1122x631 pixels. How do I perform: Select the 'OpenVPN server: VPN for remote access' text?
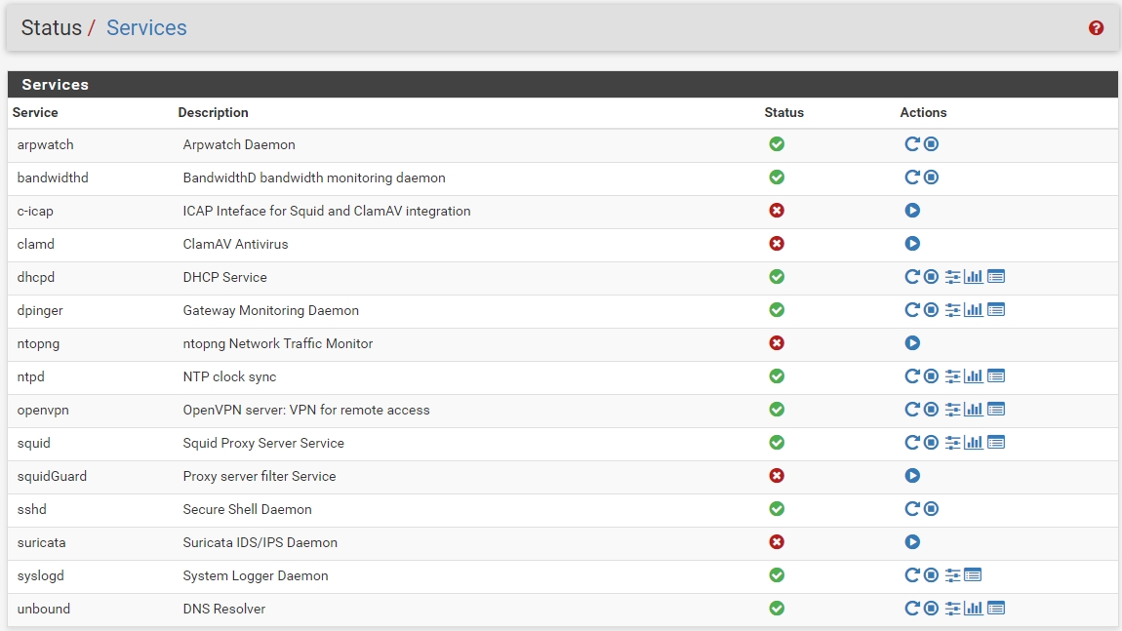pyautogui.click(x=306, y=410)
